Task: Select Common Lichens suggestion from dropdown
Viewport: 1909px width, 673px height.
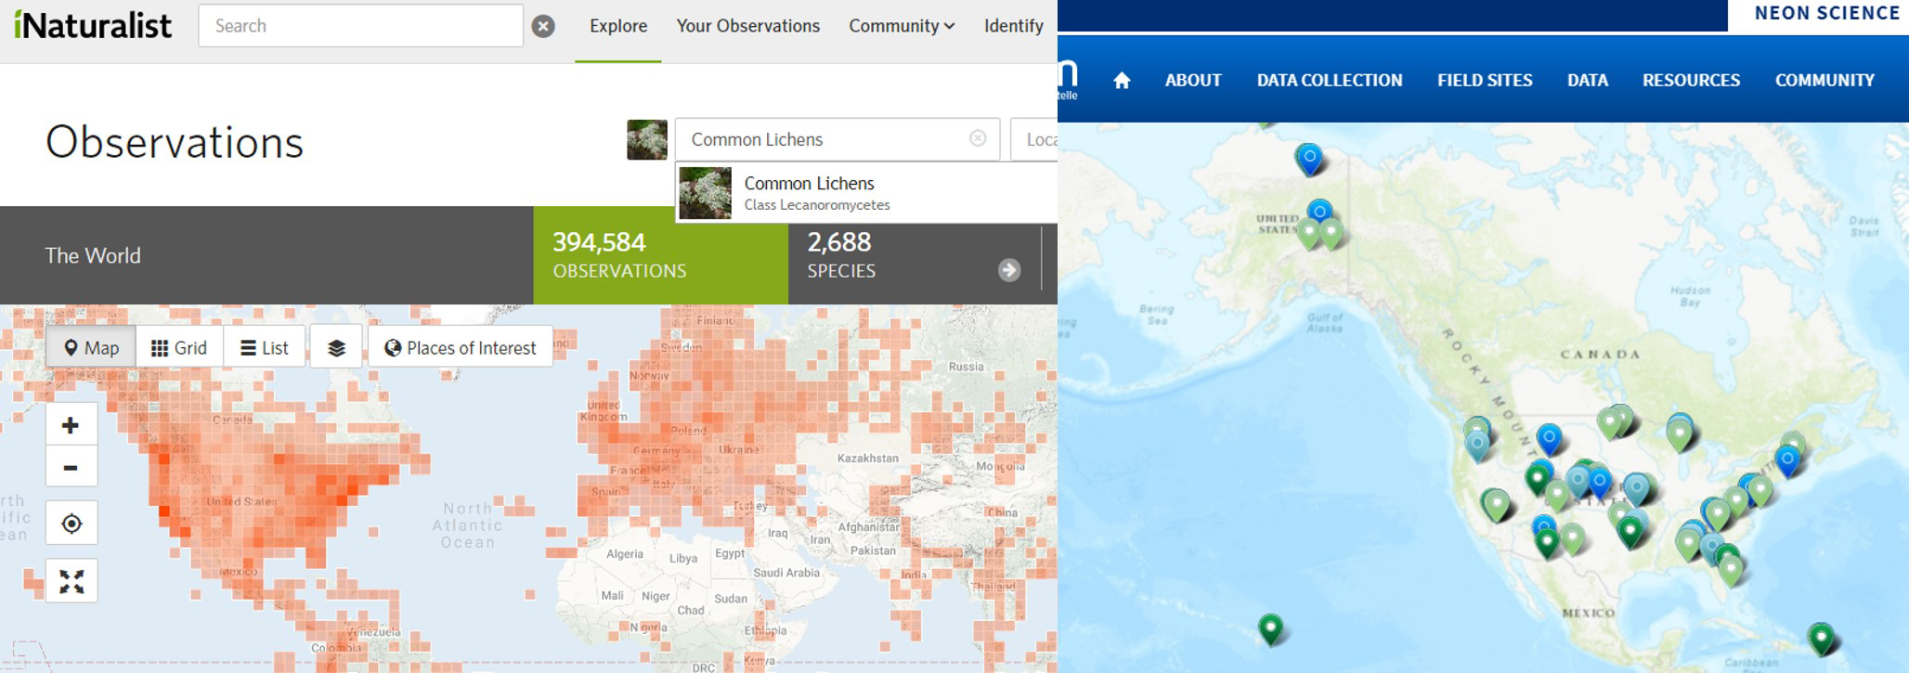Action: point(809,193)
